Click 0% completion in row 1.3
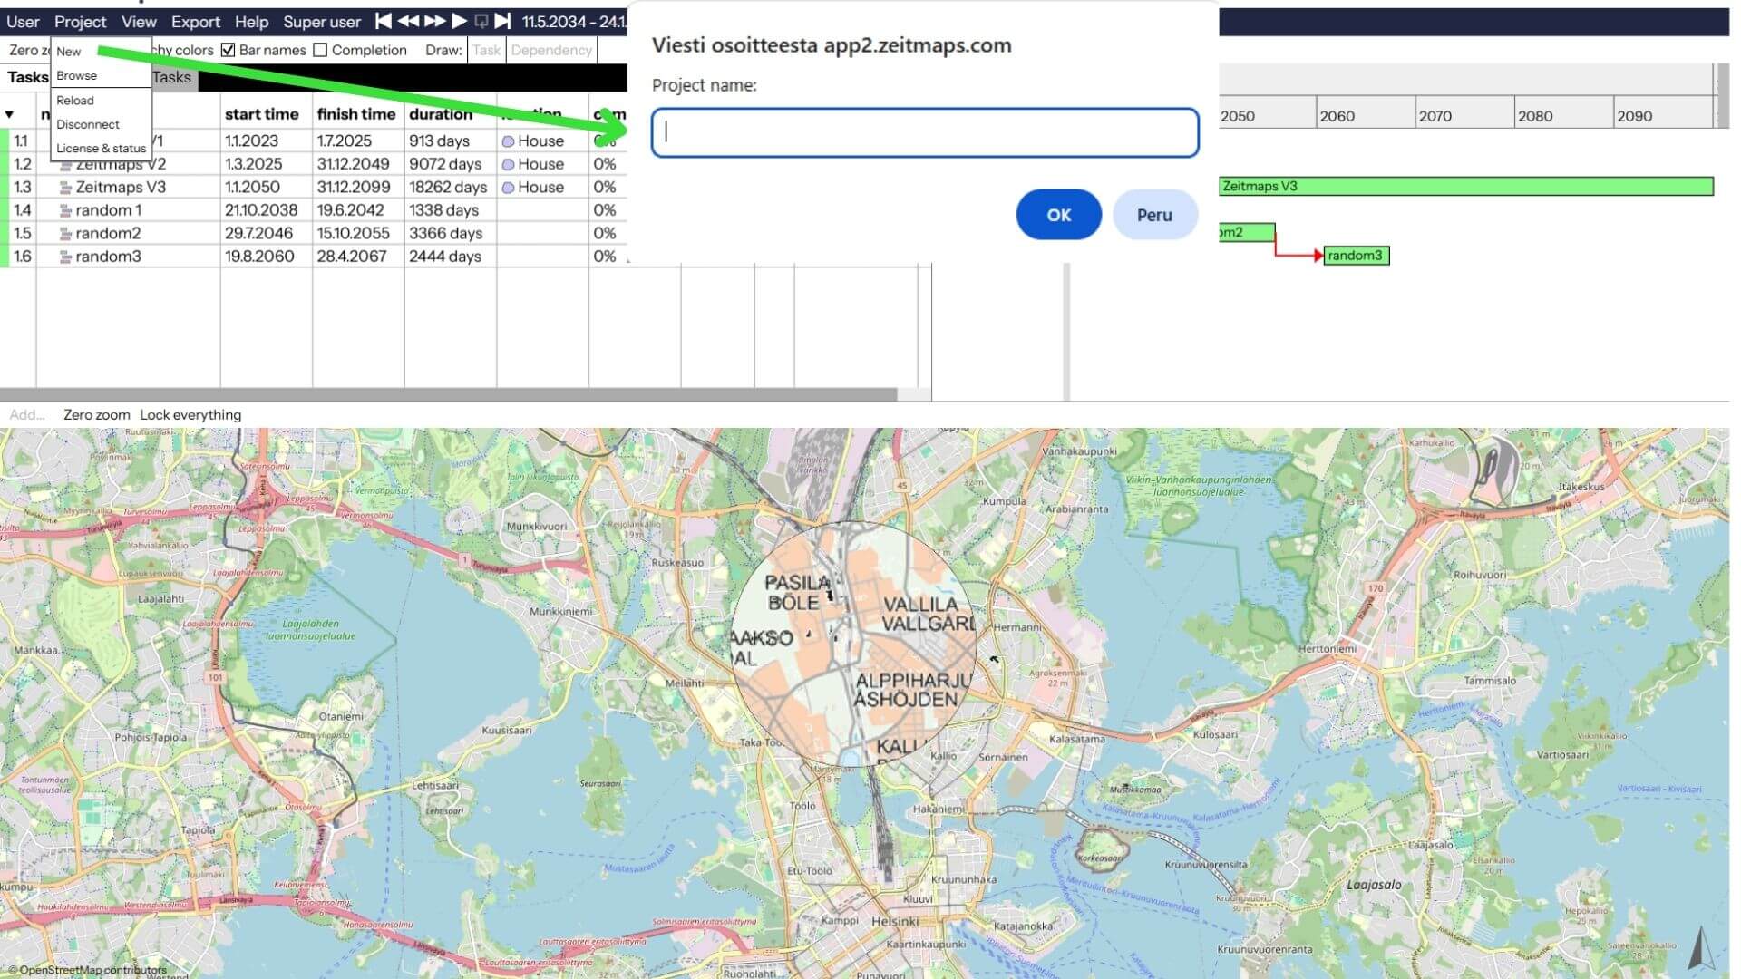The height and width of the screenshot is (979, 1741). coord(604,188)
